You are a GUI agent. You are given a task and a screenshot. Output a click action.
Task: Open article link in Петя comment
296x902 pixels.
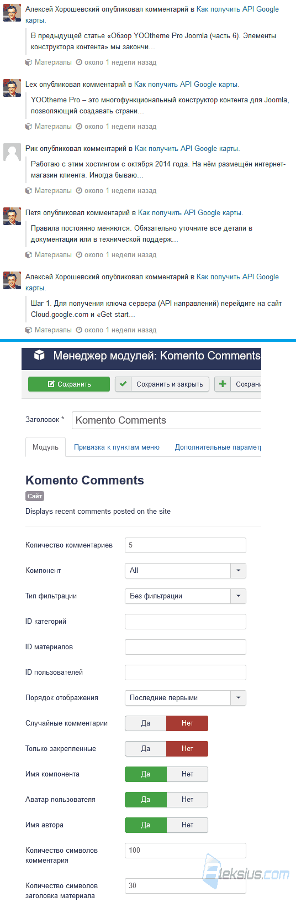(x=191, y=213)
